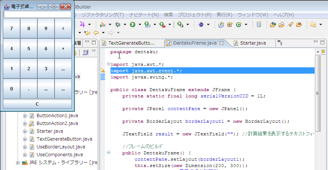
Task: Click the New Java Package icon
Action: pyautogui.click(x=230, y=25)
